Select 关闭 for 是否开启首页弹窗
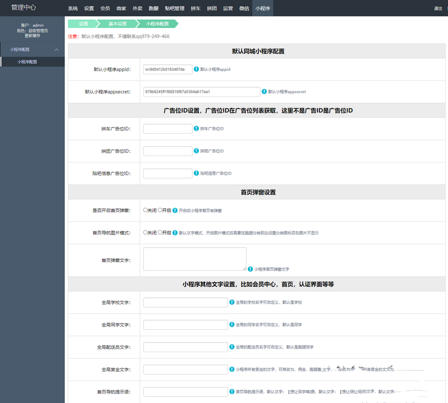The width and height of the screenshot is (448, 403). [x=145, y=210]
